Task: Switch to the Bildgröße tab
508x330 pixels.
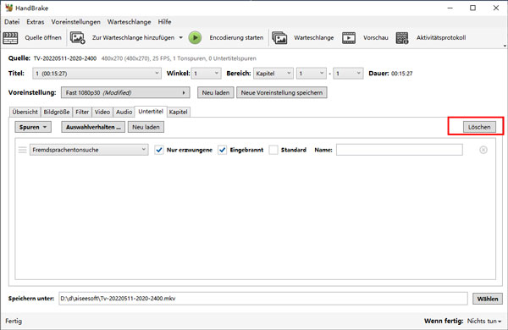Action: pyautogui.click(x=57, y=112)
